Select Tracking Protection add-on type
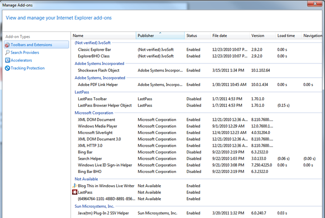The height and width of the screenshot is (218, 325). (28, 68)
